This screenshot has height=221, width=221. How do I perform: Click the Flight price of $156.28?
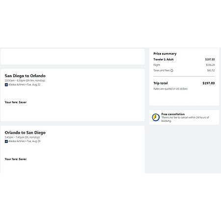(x=210, y=65)
